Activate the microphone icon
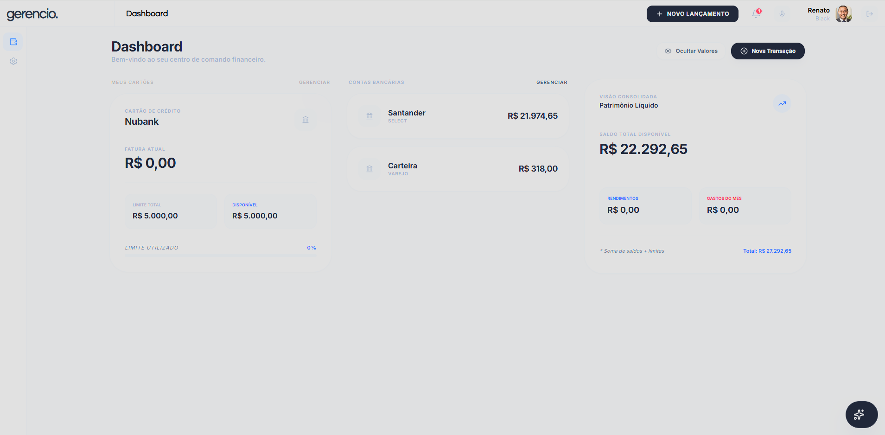This screenshot has width=885, height=435. (x=782, y=14)
